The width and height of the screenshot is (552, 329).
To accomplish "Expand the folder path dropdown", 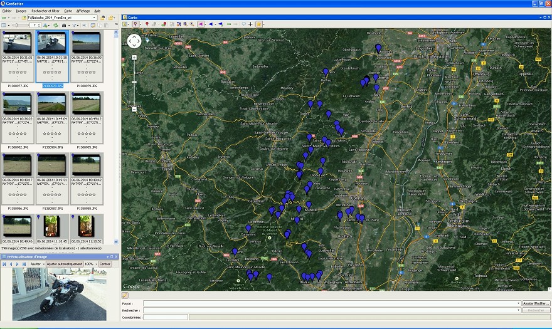I will [94, 18].
